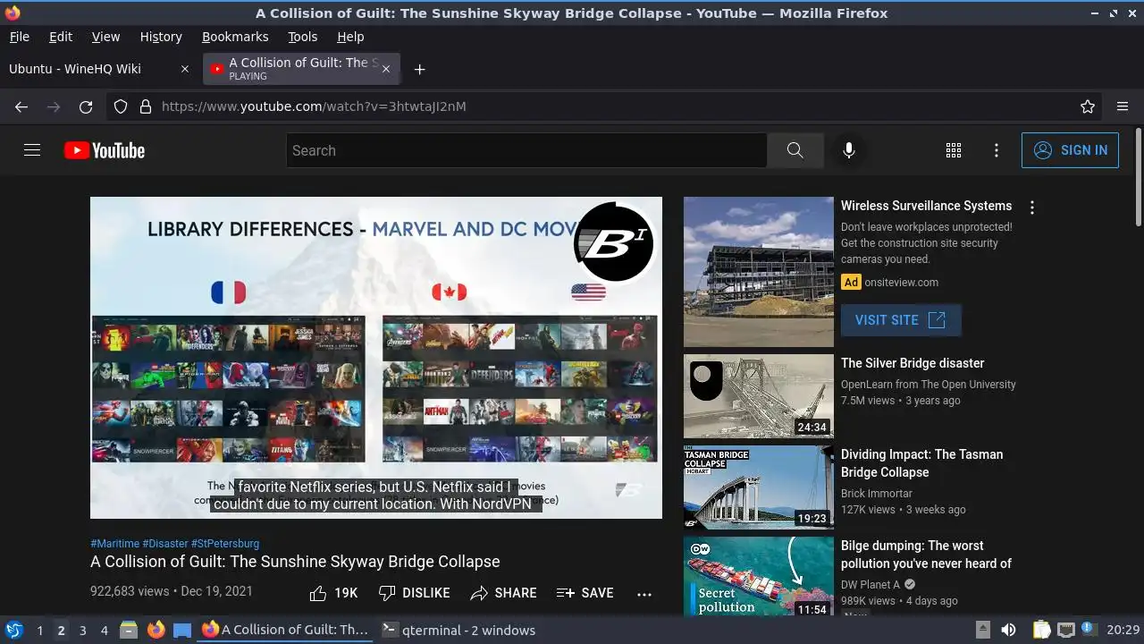The width and height of the screenshot is (1144, 644).
Task: Open the Tasman Bridge Collapse thumbnail
Action: 759,487
